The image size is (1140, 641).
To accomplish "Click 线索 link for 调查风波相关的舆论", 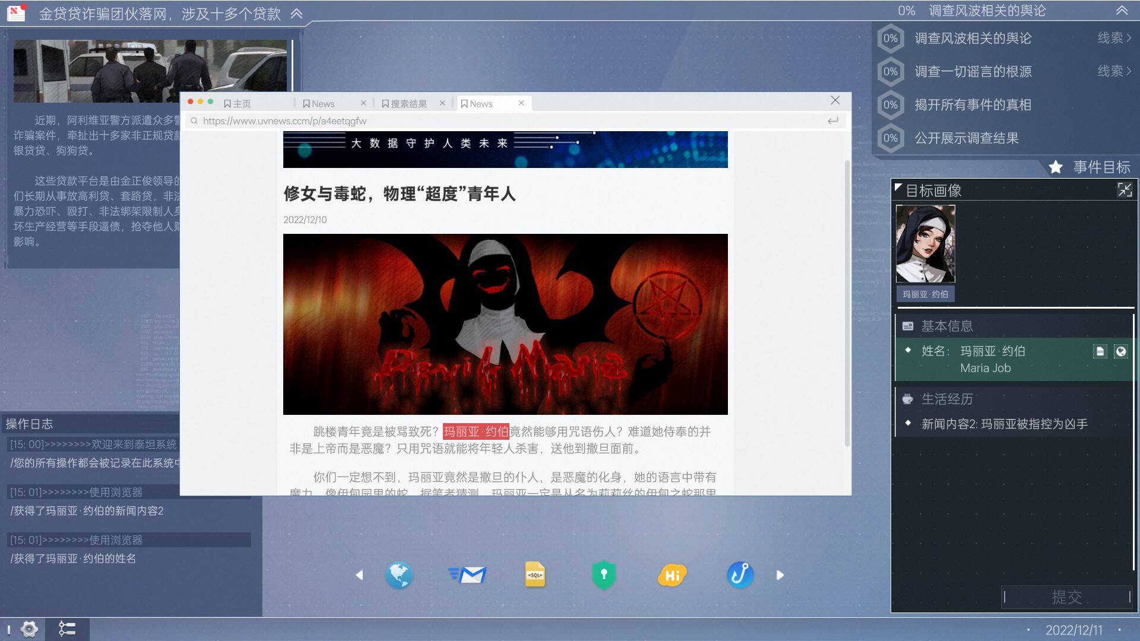I will (x=1114, y=38).
